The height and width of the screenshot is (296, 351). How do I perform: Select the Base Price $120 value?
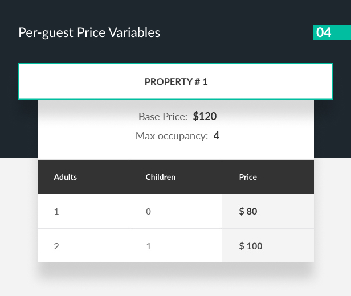coord(205,116)
